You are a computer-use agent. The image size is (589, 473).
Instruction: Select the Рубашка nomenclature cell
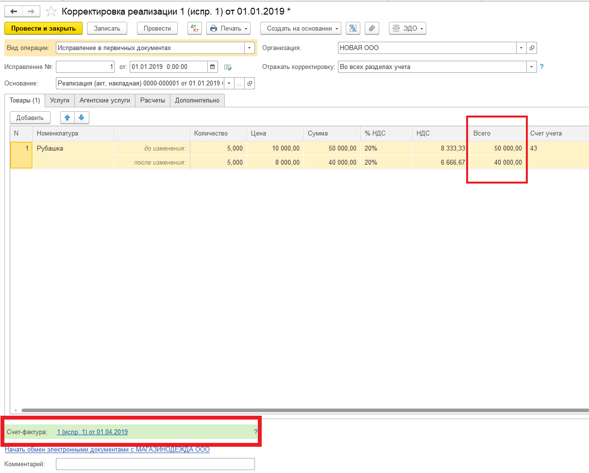click(73, 149)
